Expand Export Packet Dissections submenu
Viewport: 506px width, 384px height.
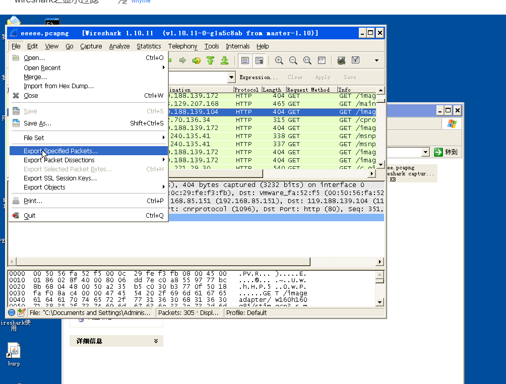click(x=88, y=160)
